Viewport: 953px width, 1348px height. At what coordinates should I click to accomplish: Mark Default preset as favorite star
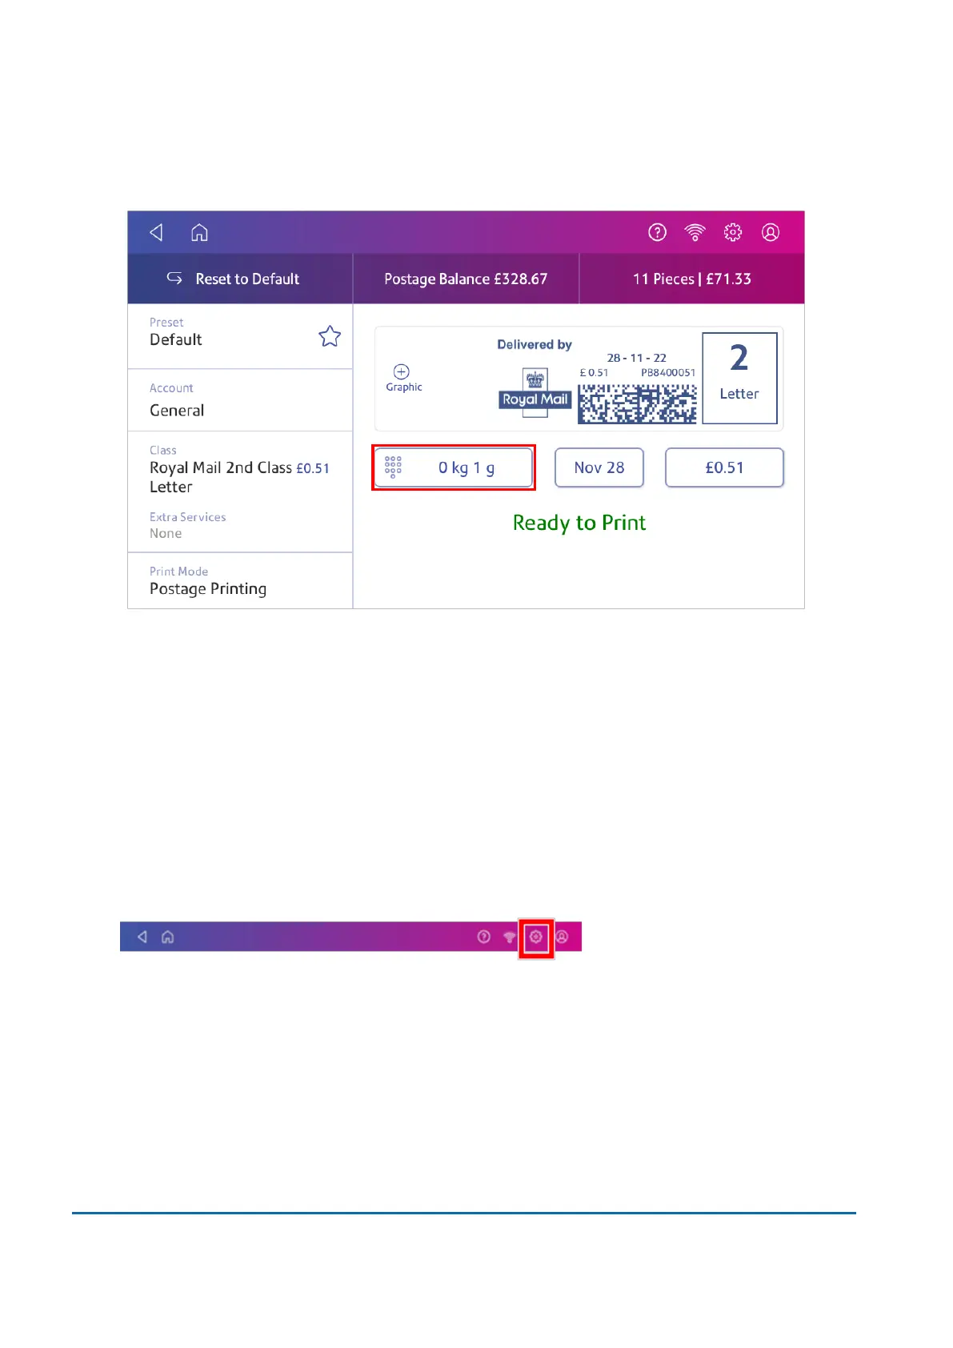(330, 336)
